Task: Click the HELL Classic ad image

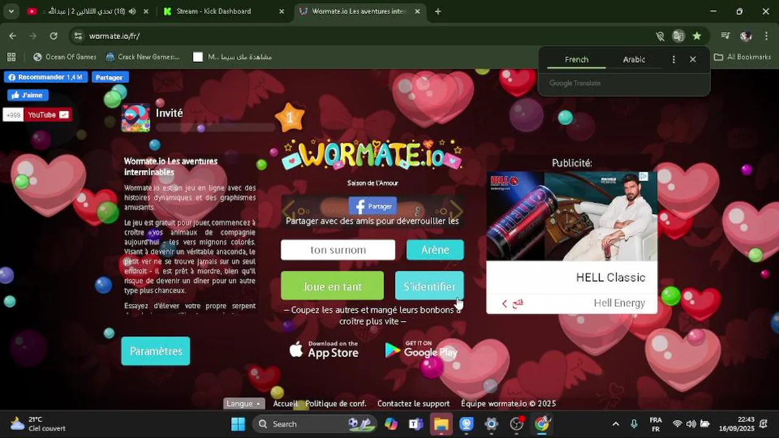Action: tap(571, 217)
